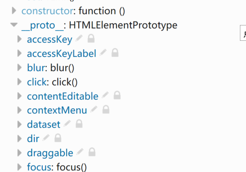Collapse the __proto__ HTMLElementPrototype node
Image resolution: width=246 pixels, height=172 pixels.
pos(14,25)
